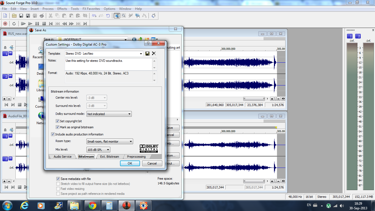375x211 pixels.
Task: Click in the Notes text field
Action: pyautogui.click(x=108, y=64)
